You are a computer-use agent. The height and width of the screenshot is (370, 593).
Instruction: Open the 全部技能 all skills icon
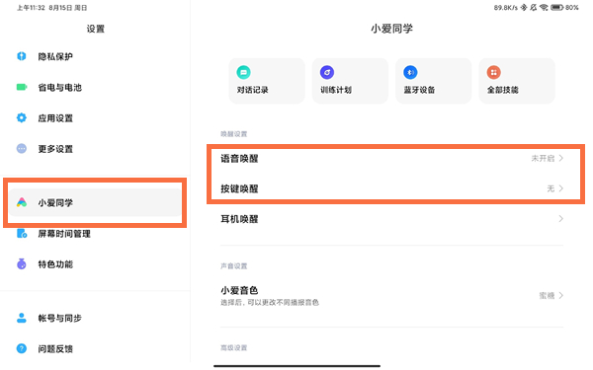click(493, 72)
